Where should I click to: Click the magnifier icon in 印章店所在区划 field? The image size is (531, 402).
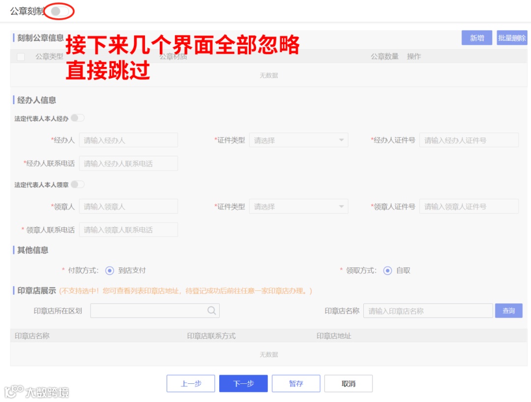211,311
